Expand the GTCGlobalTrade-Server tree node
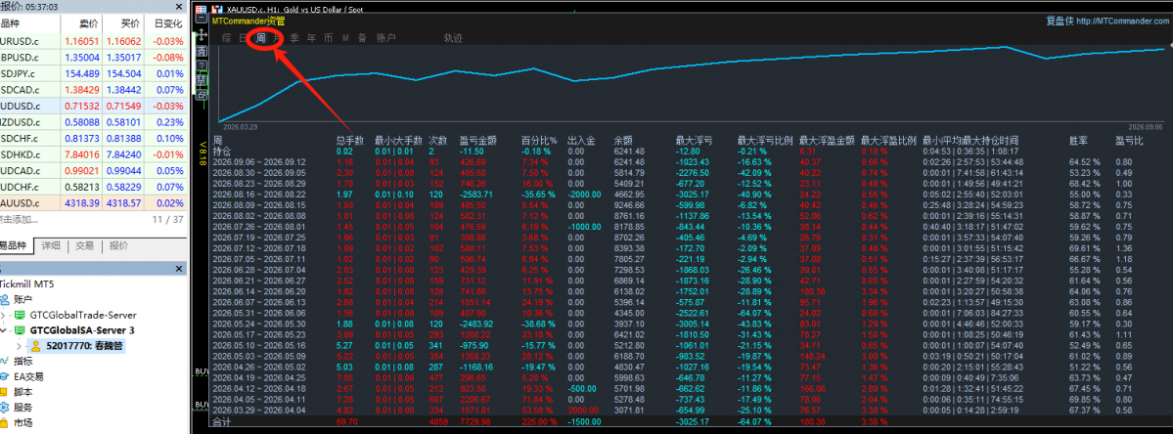 (5, 315)
